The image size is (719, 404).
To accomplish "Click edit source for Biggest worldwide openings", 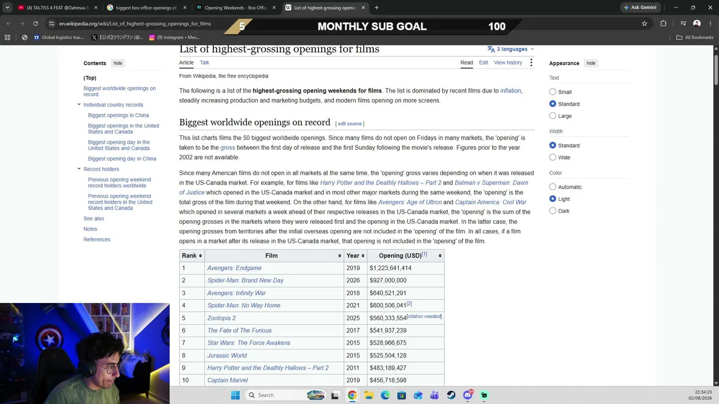I will click(350, 124).
